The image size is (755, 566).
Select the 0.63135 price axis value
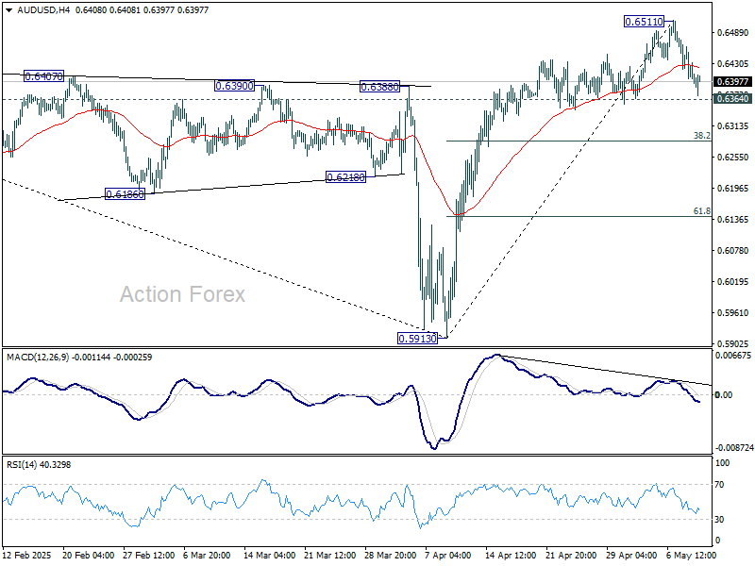point(733,126)
